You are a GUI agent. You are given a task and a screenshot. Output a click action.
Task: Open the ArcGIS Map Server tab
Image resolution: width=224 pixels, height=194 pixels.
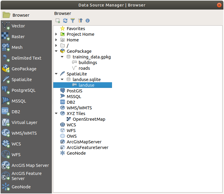(30, 165)
